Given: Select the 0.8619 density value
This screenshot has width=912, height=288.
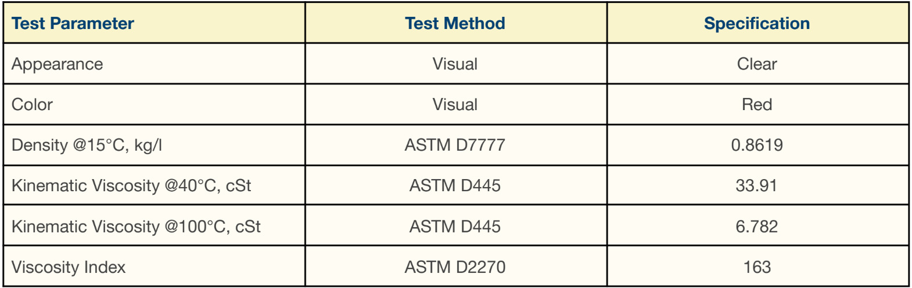Looking at the screenshot, I should (757, 145).
